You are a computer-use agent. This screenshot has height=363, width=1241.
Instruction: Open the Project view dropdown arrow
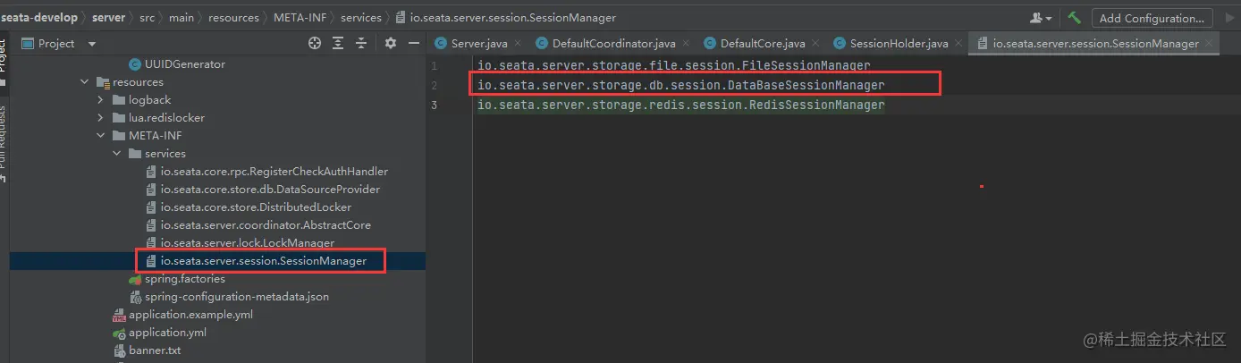[93, 44]
